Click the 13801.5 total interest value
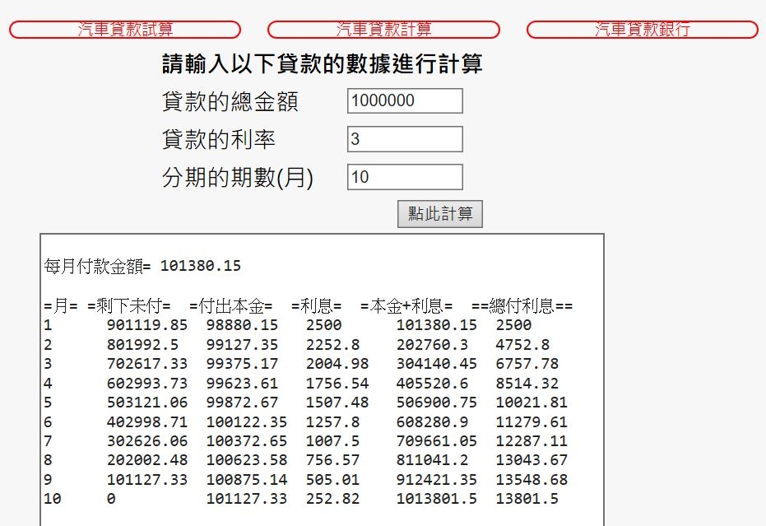Image resolution: width=766 pixels, height=526 pixels. (x=527, y=499)
